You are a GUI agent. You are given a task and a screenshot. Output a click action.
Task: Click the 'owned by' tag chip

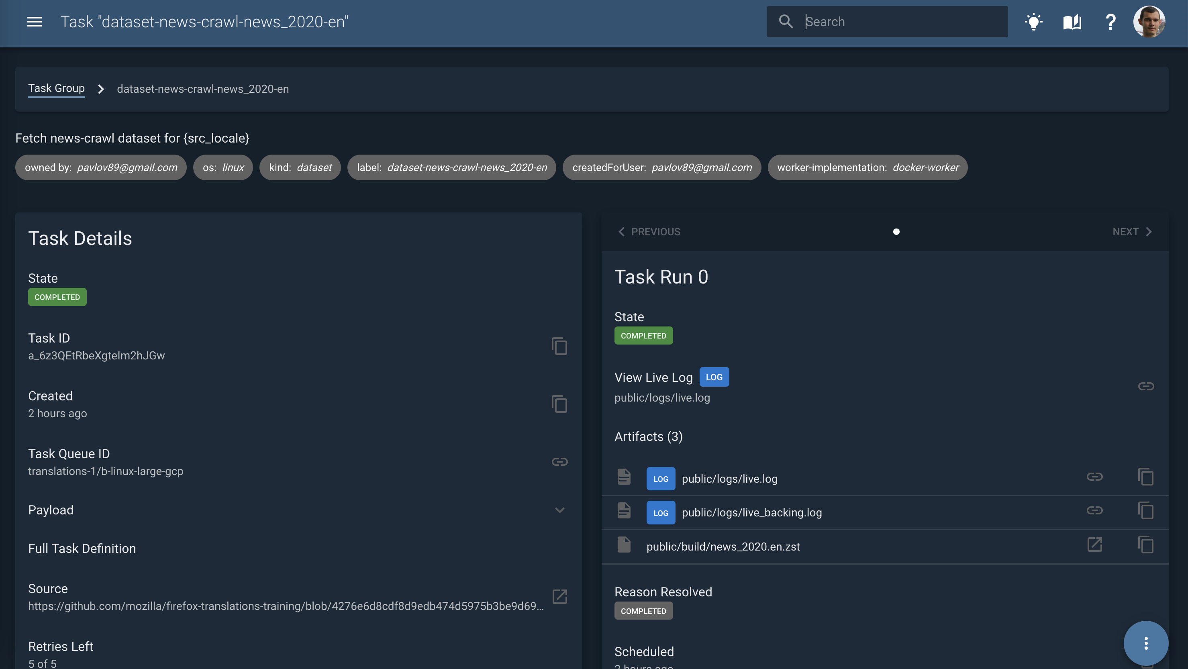pos(101,167)
